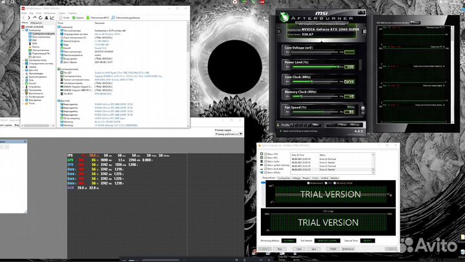
Task: Open the Отчёт menu in AIDA64 menu bar
Action: tap(39, 13)
